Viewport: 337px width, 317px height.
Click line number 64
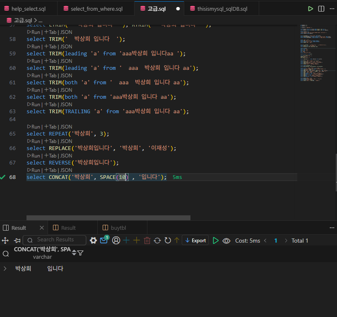pos(12,119)
